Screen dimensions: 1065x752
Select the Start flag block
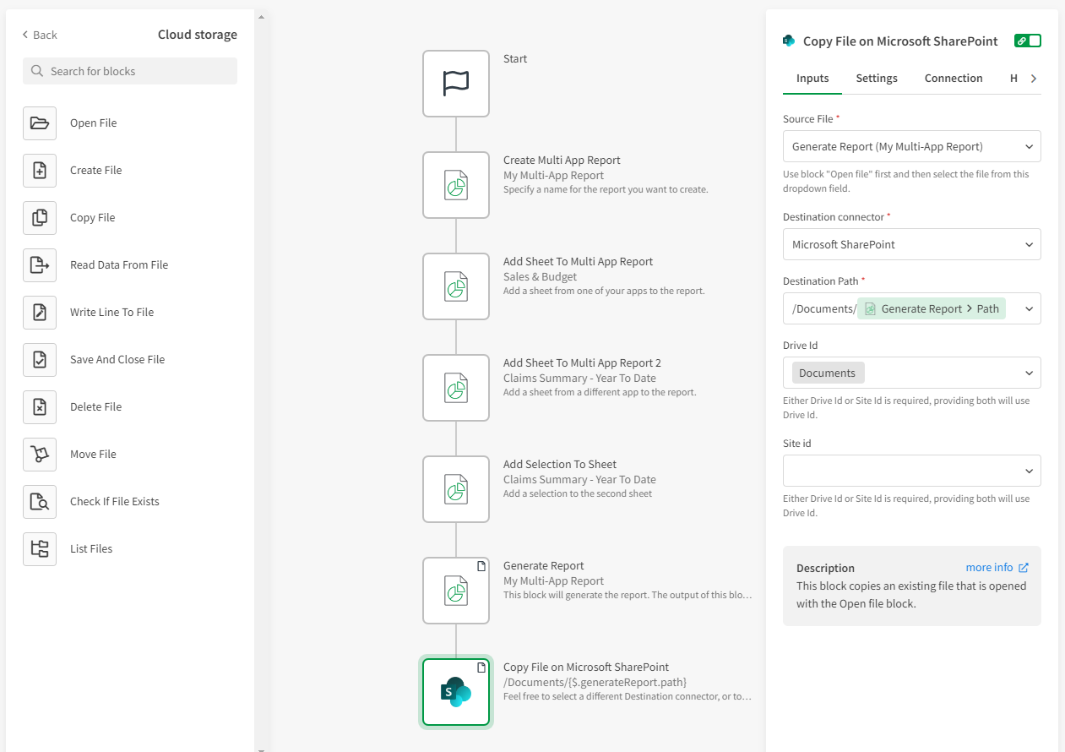456,84
